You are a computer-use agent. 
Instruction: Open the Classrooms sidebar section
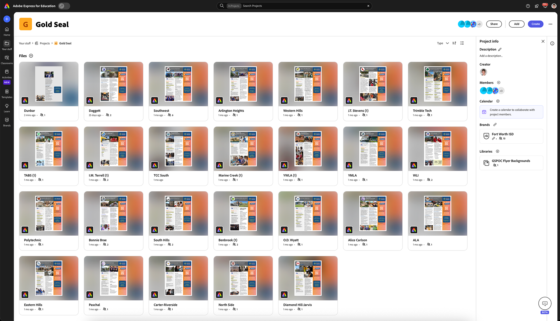pos(7,59)
